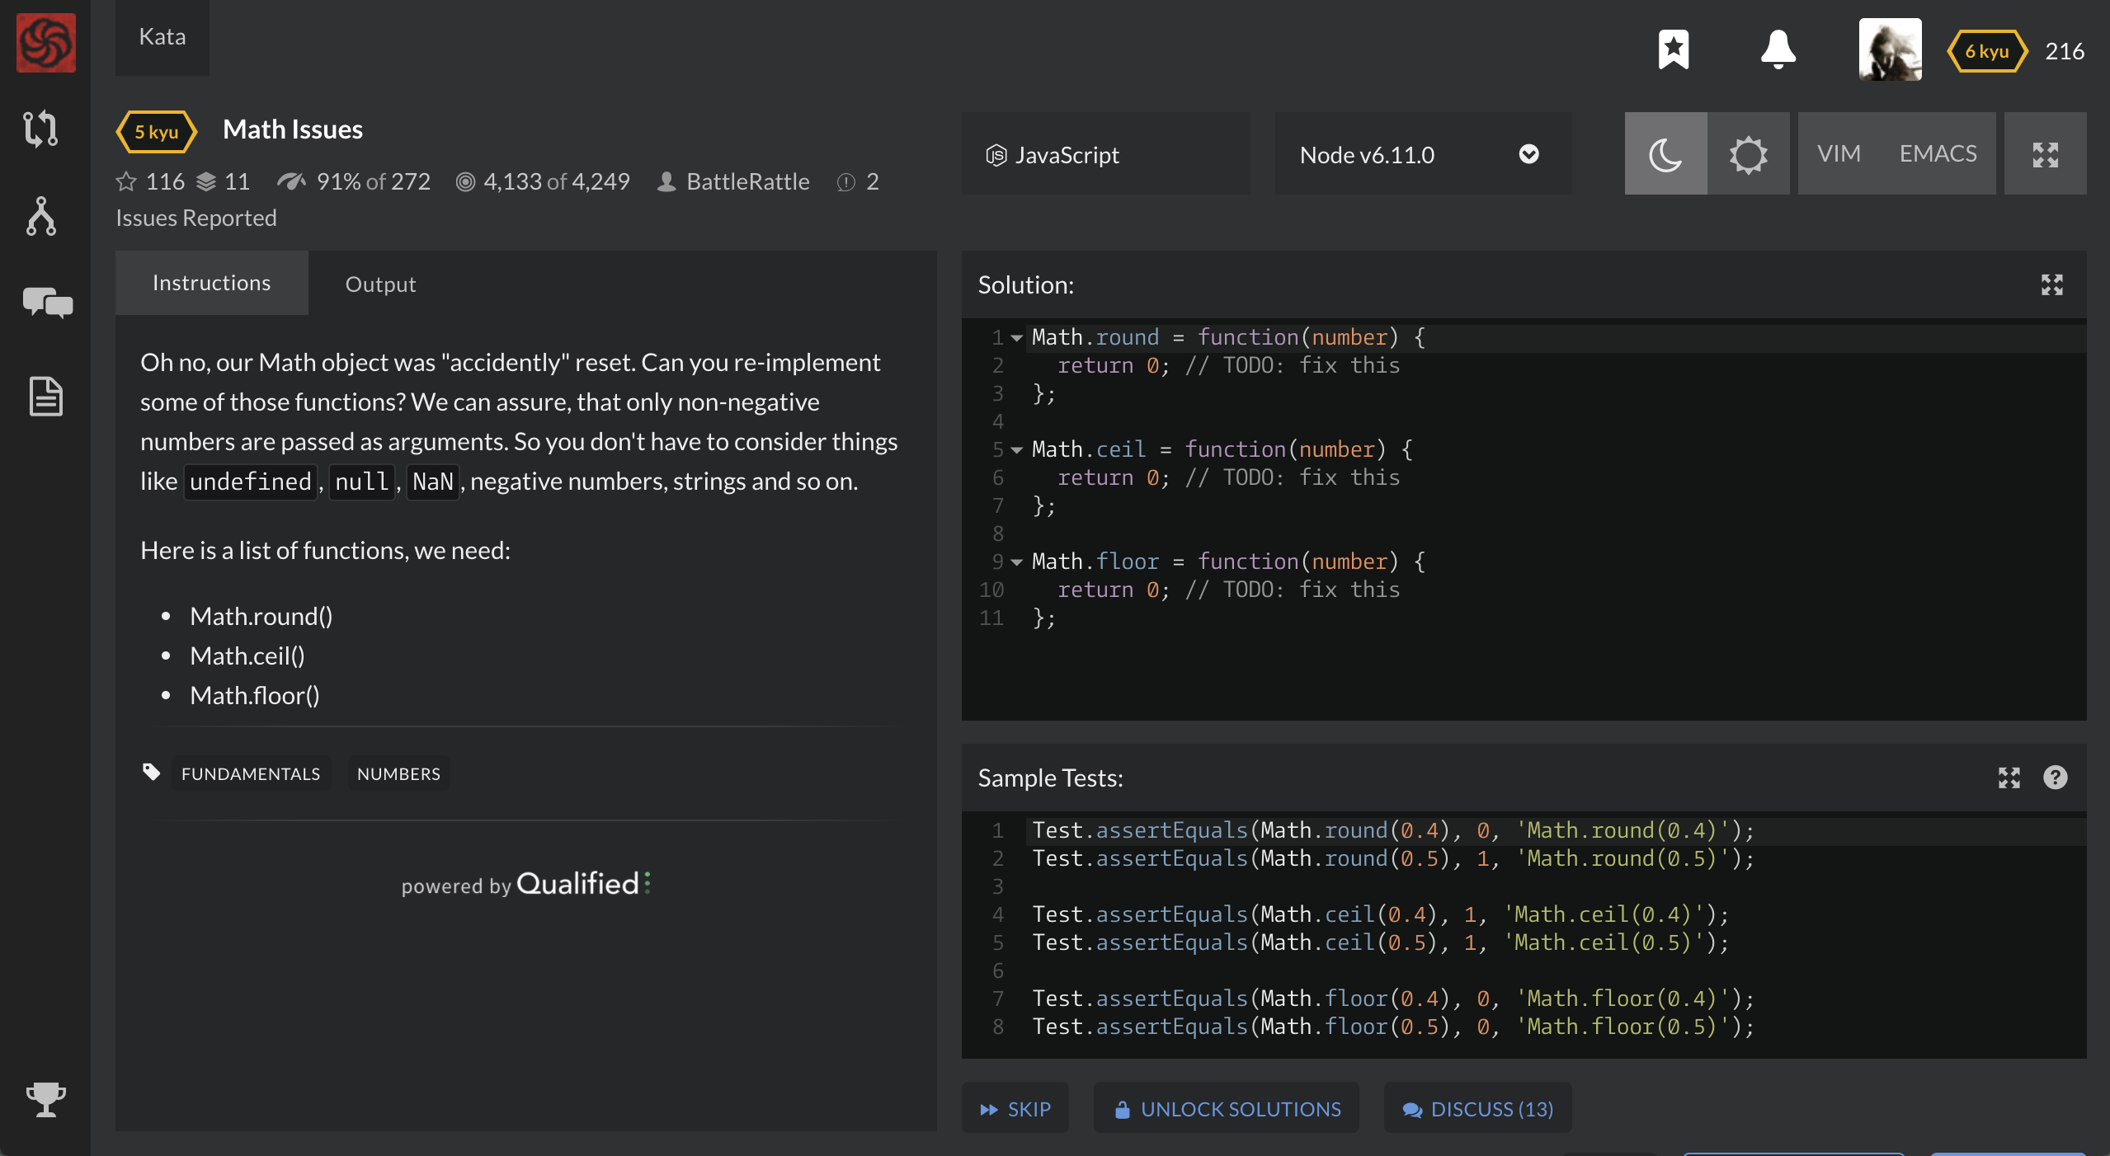Open the user profile avatar

[x=1890, y=49]
